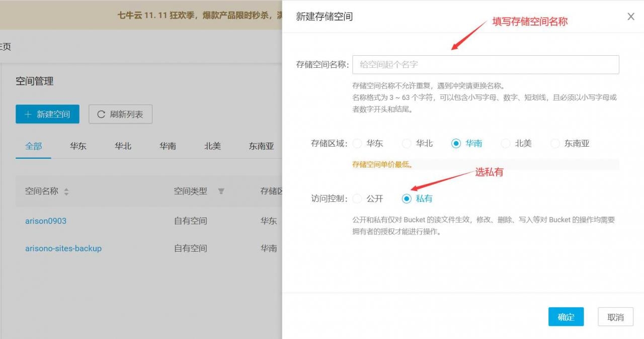Open the arison0903 bucket link

(46, 221)
